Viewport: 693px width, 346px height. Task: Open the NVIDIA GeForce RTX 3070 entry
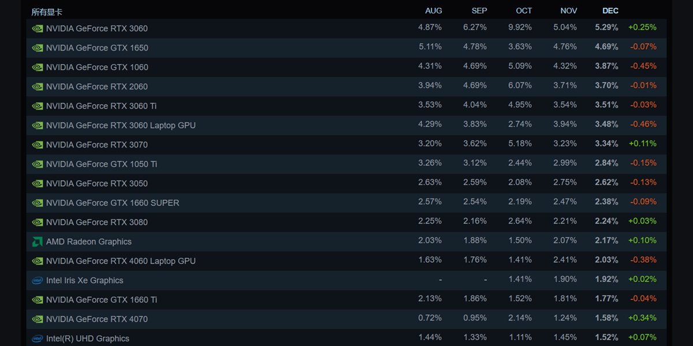point(346,144)
